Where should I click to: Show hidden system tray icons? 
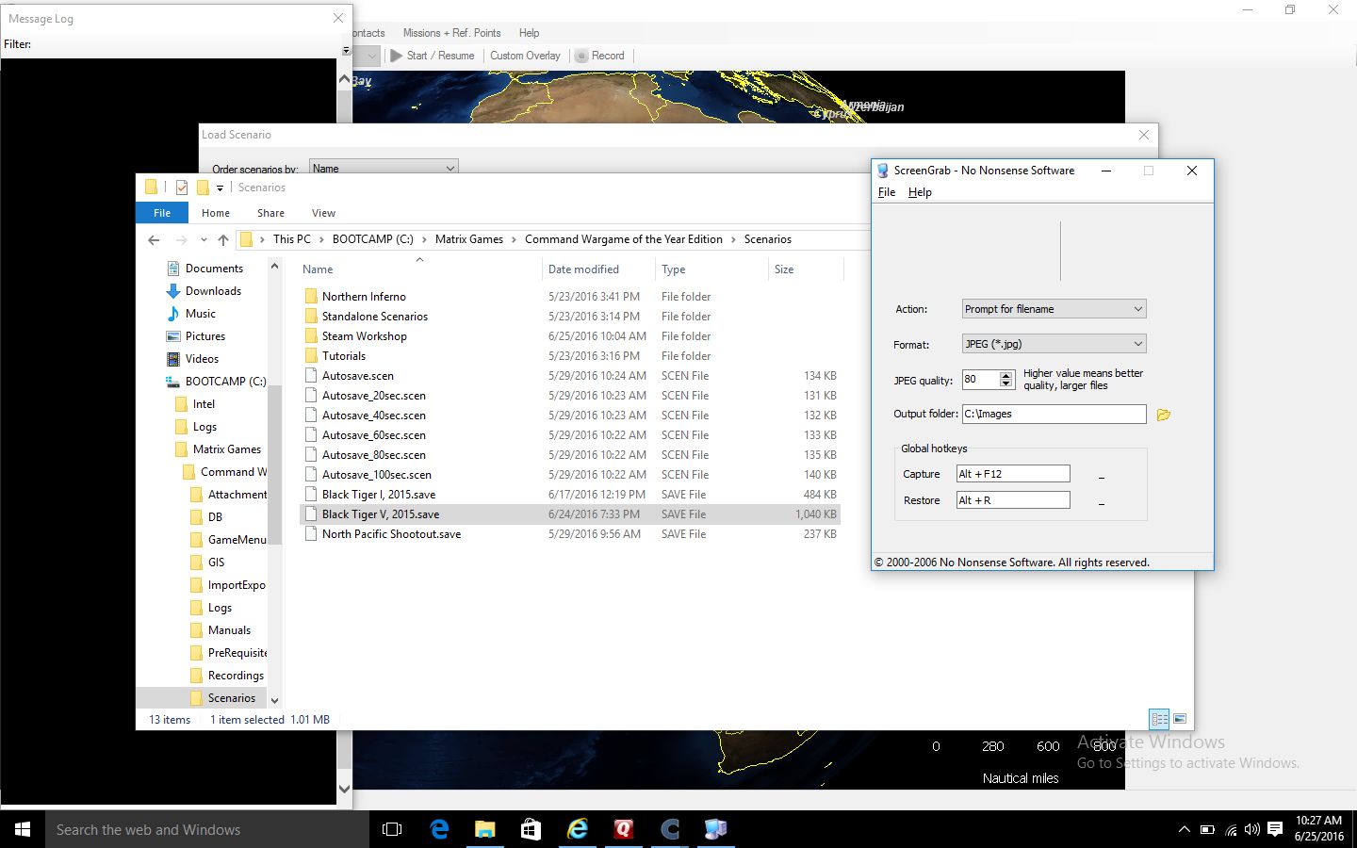point(1184,830)
